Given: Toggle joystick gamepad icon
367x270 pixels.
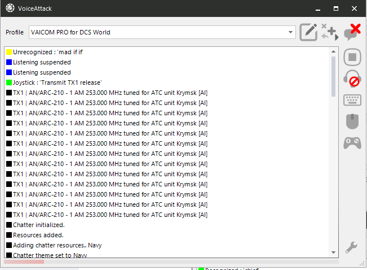Looking at the screenshot, I should click(352, 143).
